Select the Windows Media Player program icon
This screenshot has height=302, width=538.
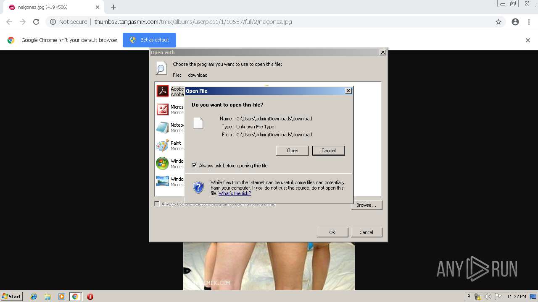coord(162,164)
